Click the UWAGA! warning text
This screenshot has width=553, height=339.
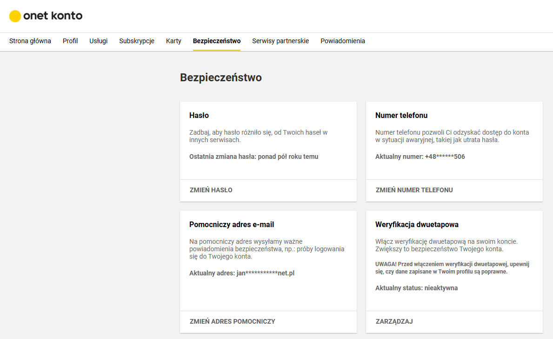(x=452, y=268)
